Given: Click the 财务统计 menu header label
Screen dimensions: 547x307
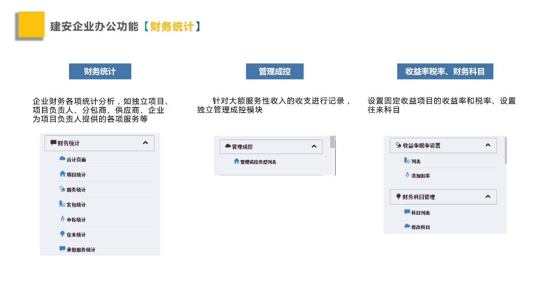Looking at the screenshot, I should pos(68,143).
